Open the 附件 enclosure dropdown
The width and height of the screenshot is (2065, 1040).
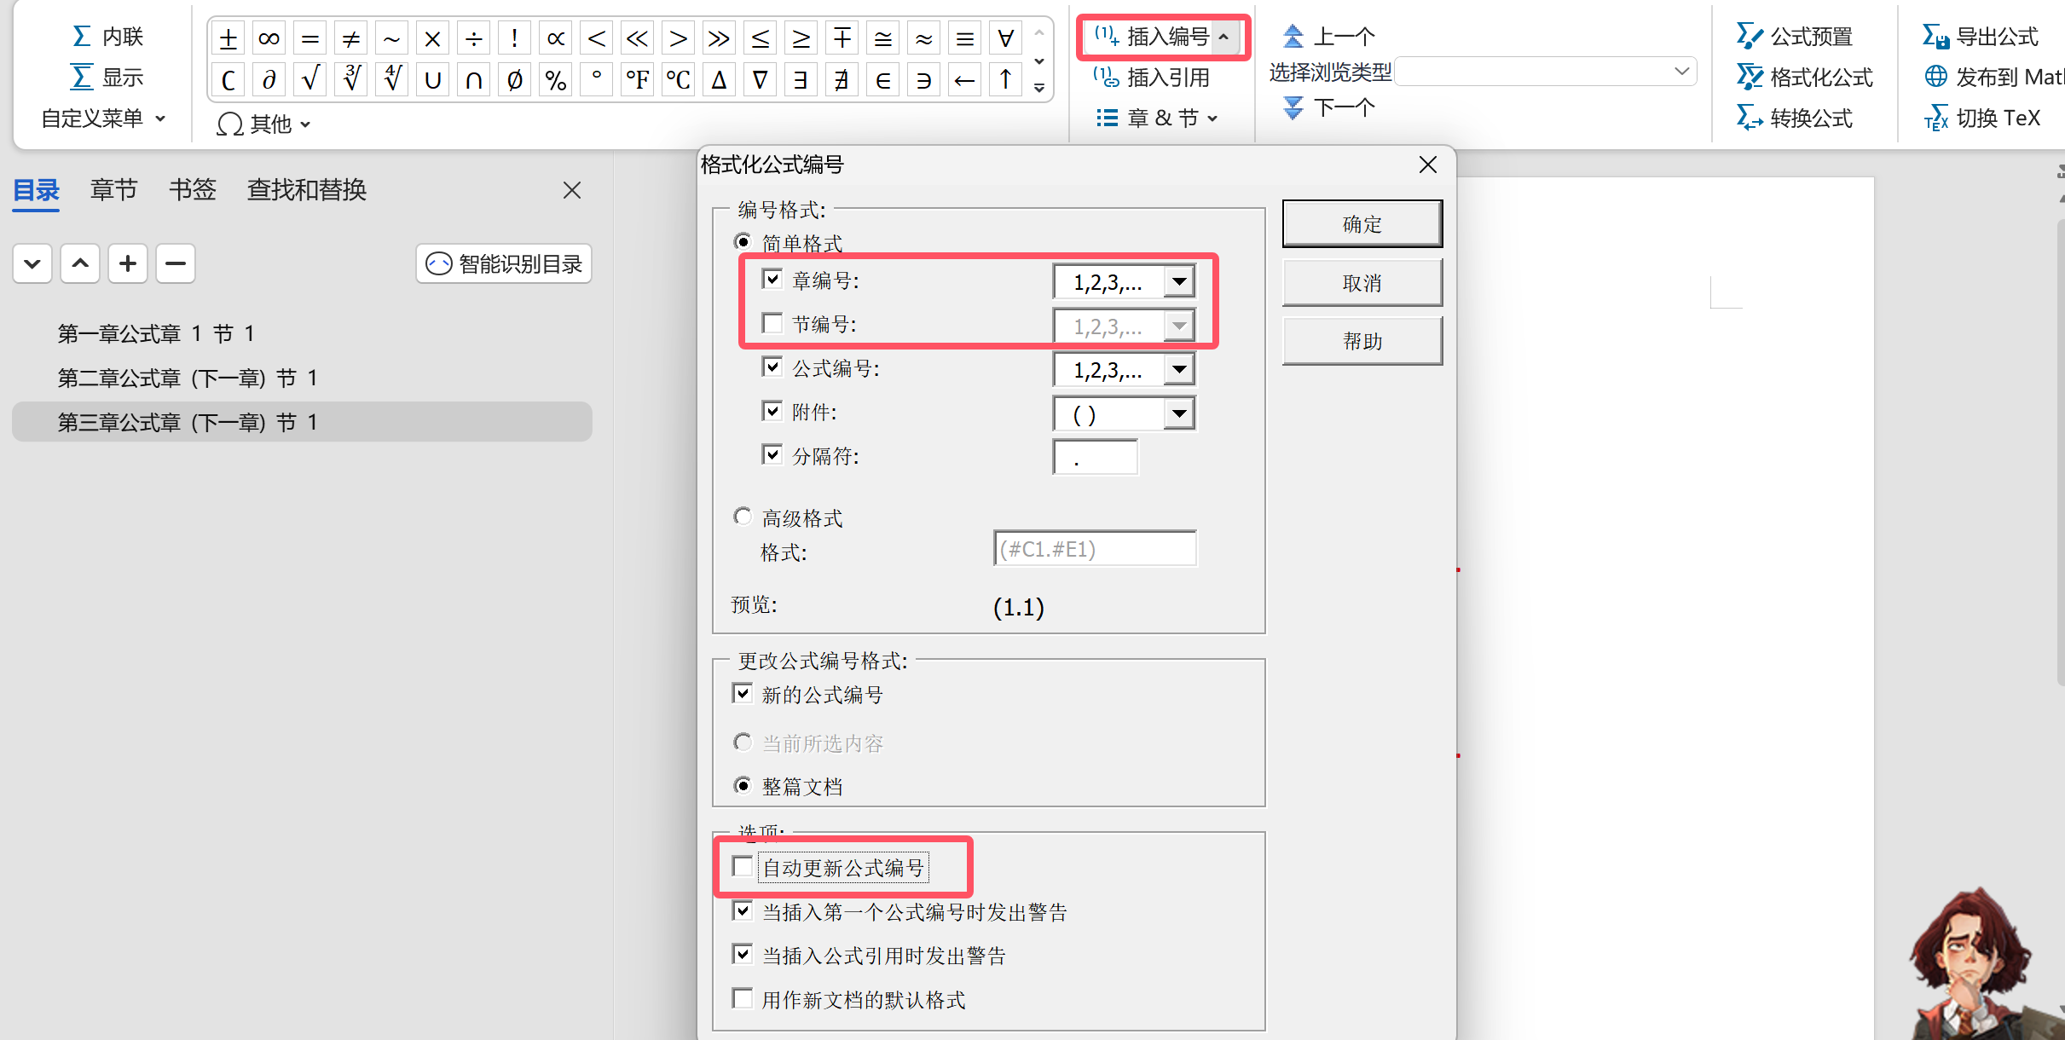click(x=1179, y=414)
